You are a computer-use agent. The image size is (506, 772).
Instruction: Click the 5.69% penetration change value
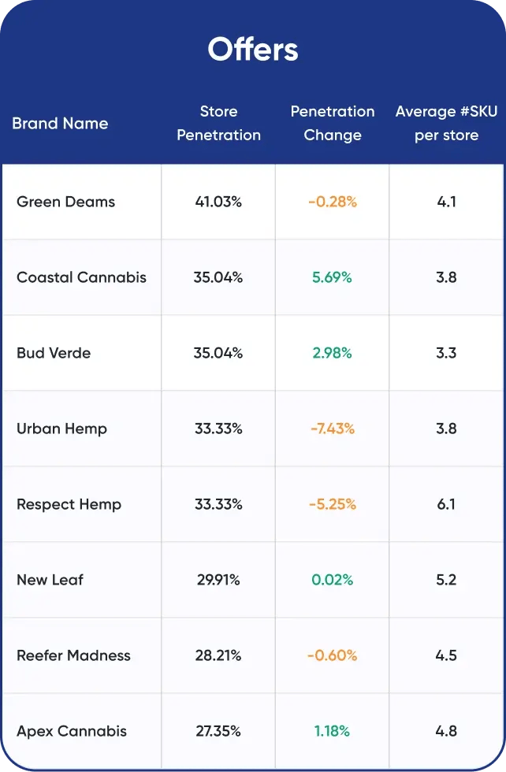(332, 277)
